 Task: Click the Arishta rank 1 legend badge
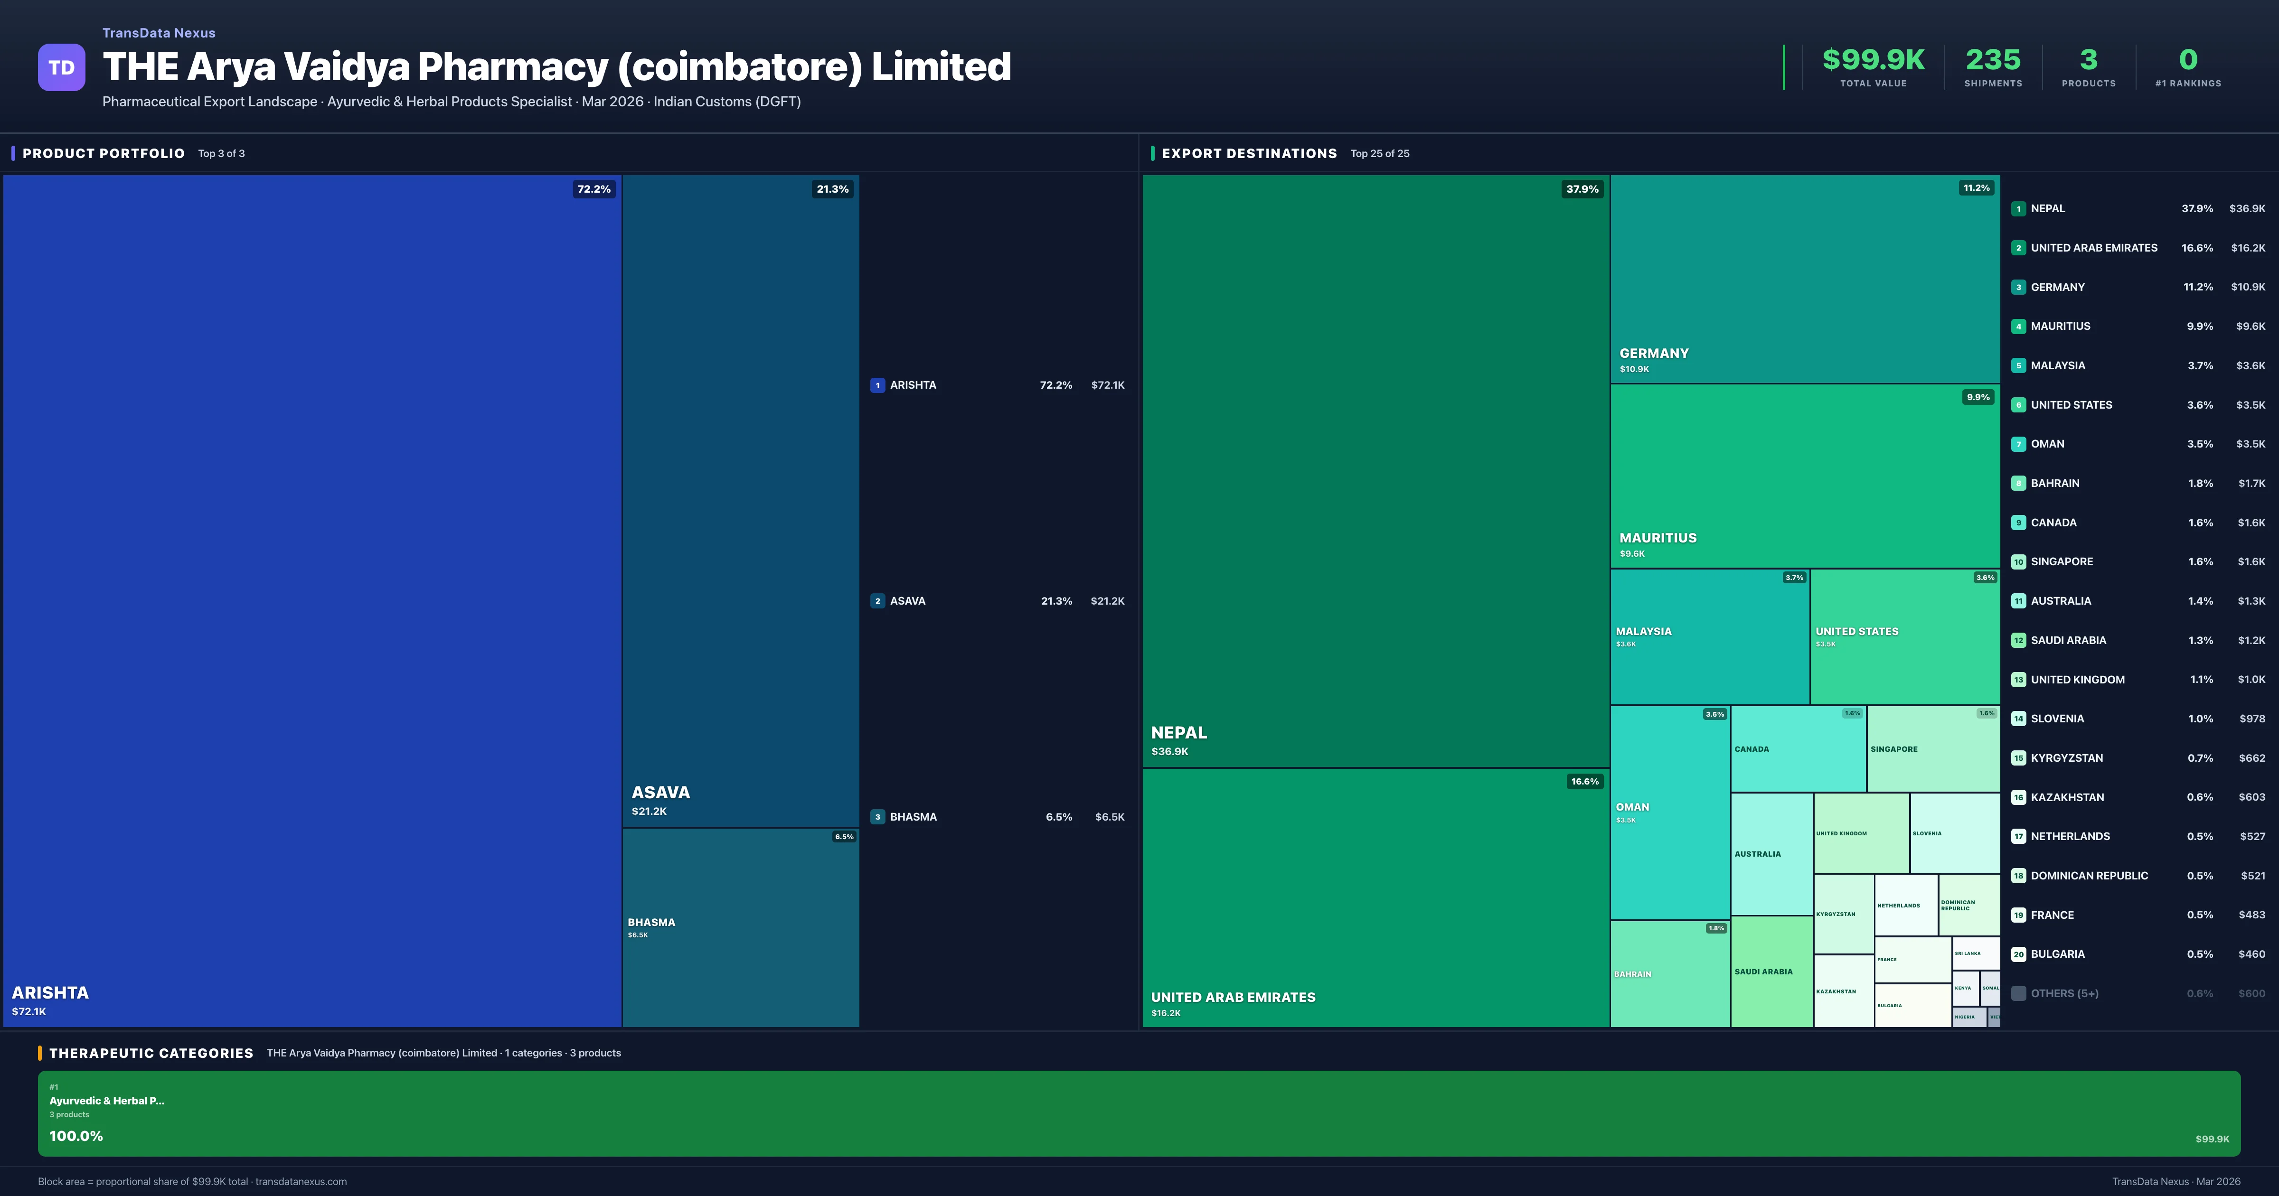point(877,386)
